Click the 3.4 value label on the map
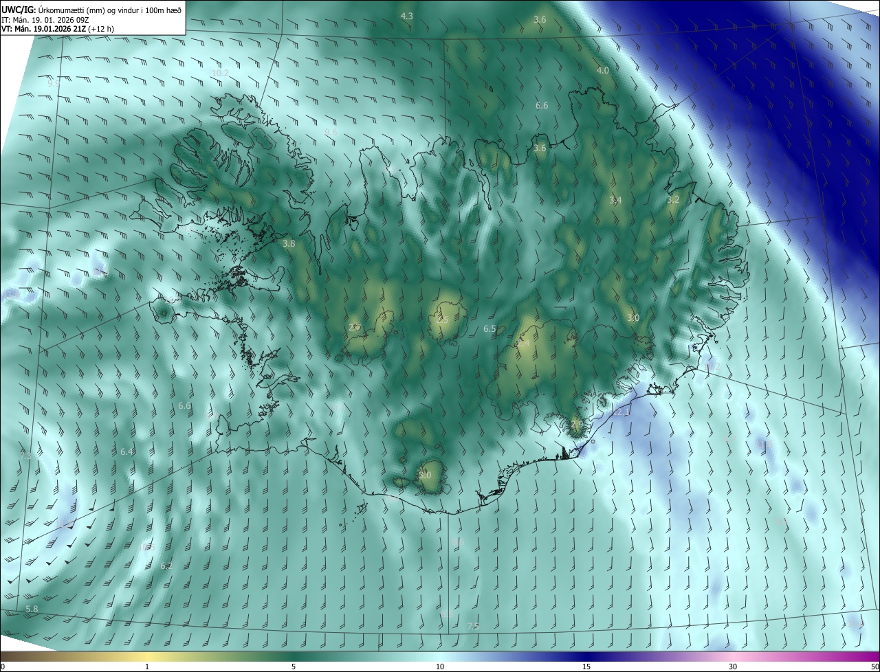 tap(615, 200)
